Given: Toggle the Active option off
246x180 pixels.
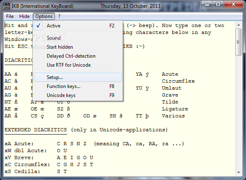Looking at the screenshot, I should [x=78, y=26].
